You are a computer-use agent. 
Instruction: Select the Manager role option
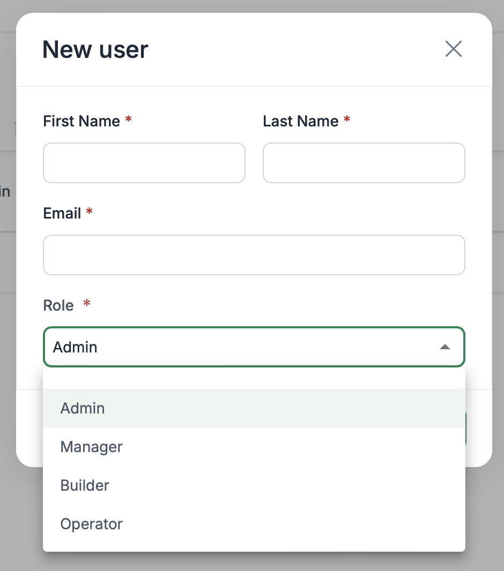[91, 447]
